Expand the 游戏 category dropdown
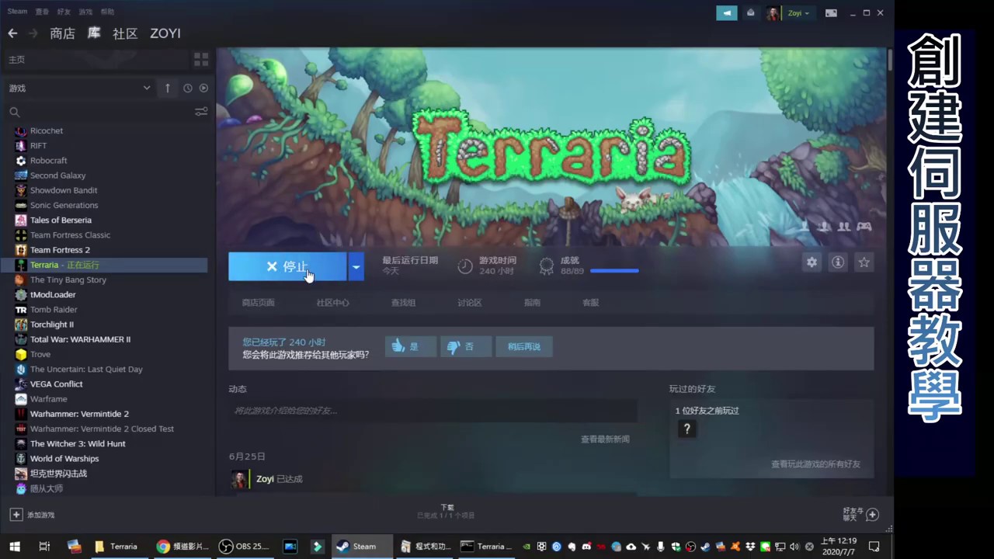The height and width of the screenshot is (559, 994). click(146, 89)
